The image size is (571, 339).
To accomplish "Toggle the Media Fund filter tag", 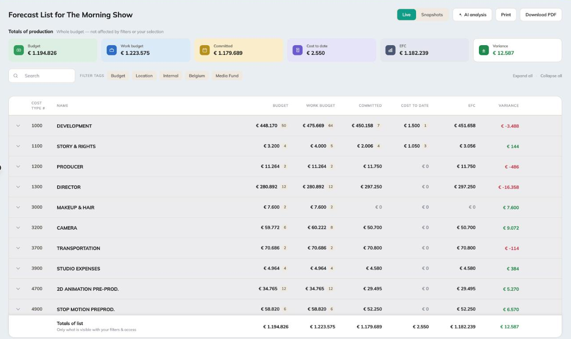I will (227, 76).
